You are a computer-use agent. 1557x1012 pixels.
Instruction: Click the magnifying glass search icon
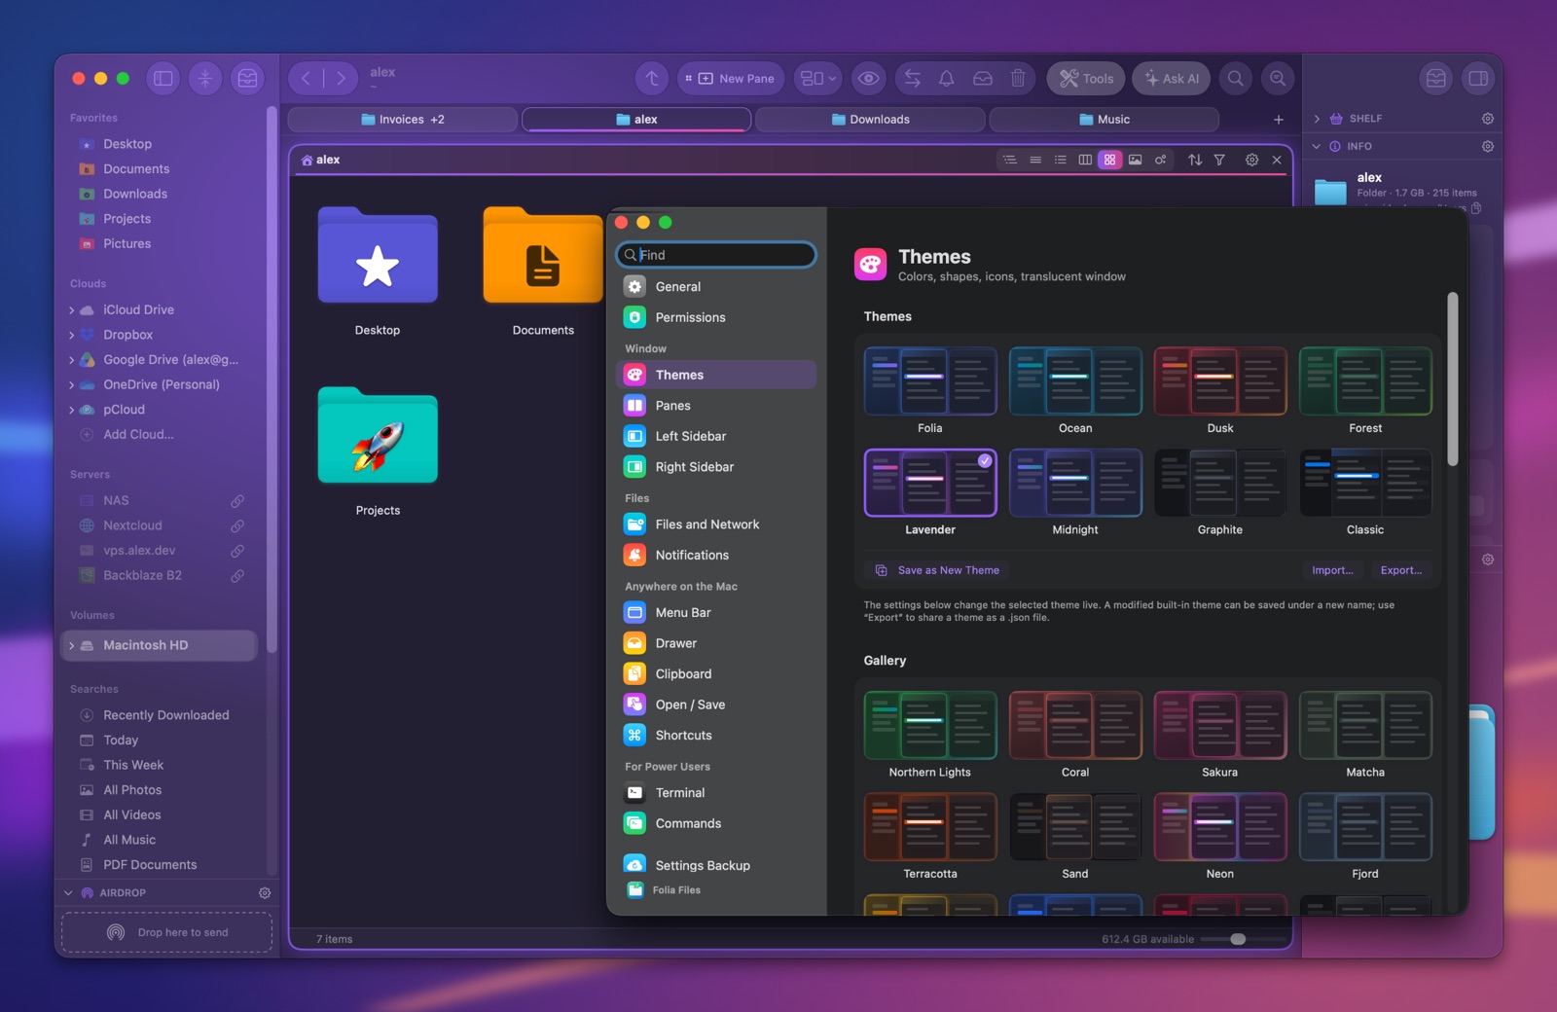[1236, 79]
